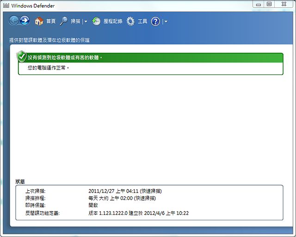Go back with the left arrow button
The height and width of the screenshot is (237, 296).
tap(14, 21)
